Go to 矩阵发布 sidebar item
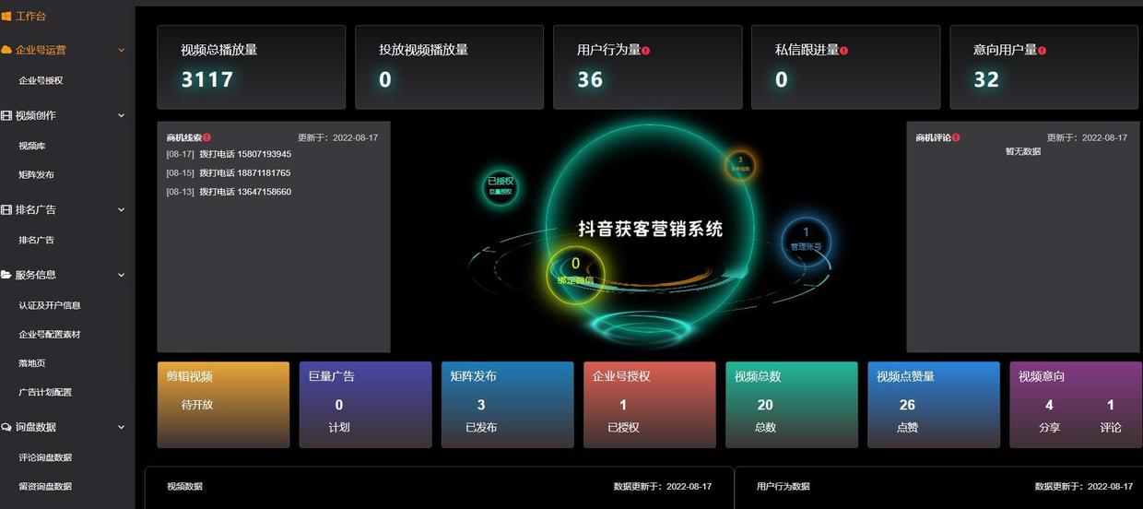 point(37,175)
